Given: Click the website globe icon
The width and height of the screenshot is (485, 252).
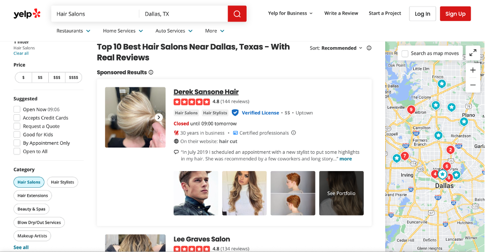Looking at the screenshot, I should pyautogui.click(x=177, y=142).
